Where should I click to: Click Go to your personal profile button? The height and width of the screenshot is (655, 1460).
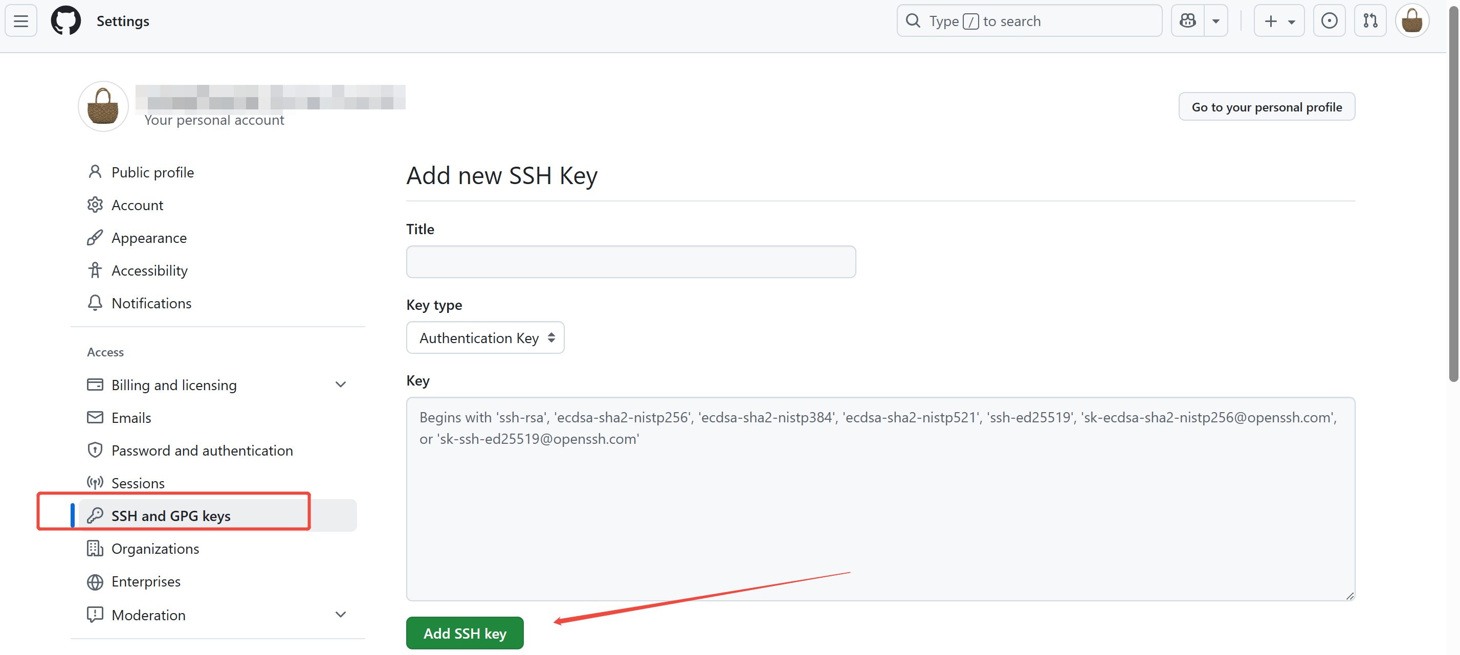coord(1266,106)
